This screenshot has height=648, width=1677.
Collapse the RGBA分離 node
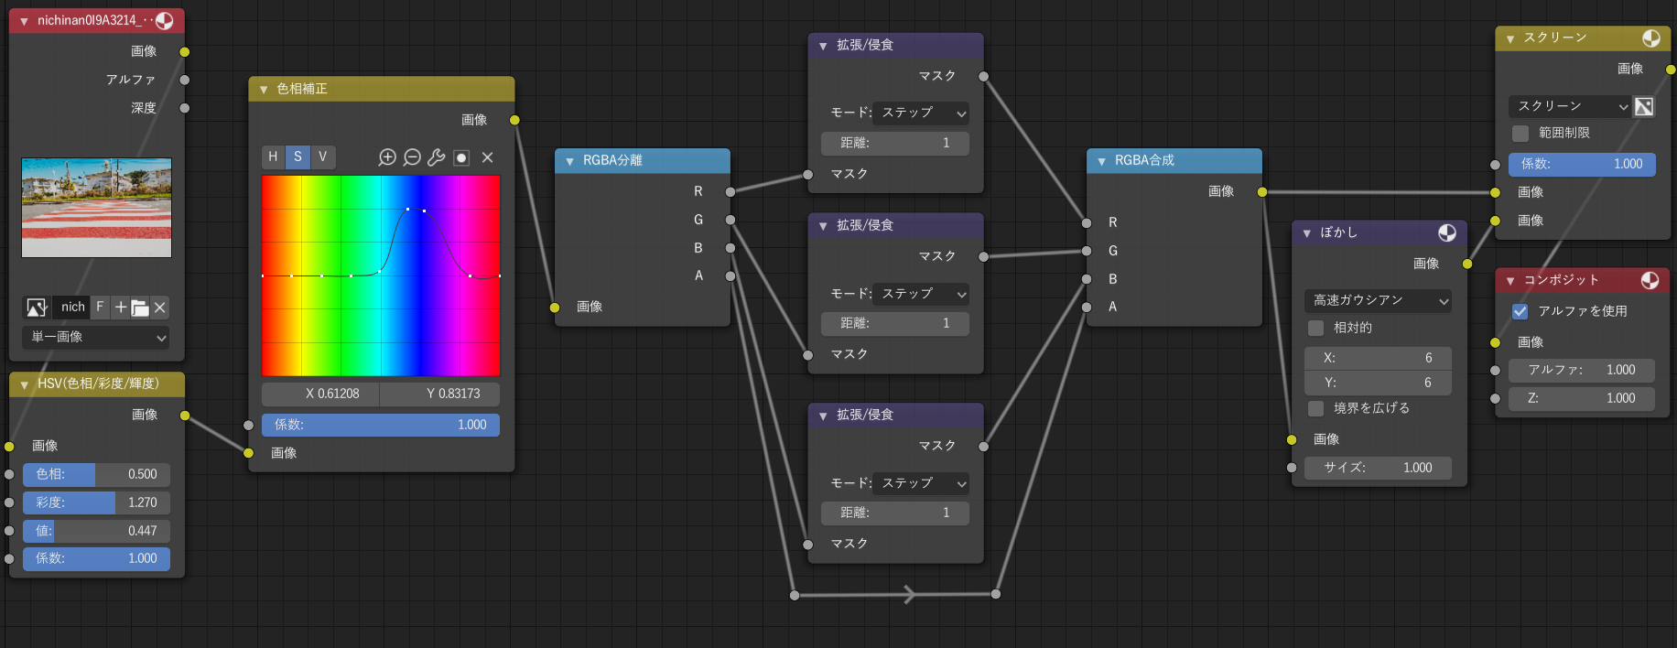(569, 161)
